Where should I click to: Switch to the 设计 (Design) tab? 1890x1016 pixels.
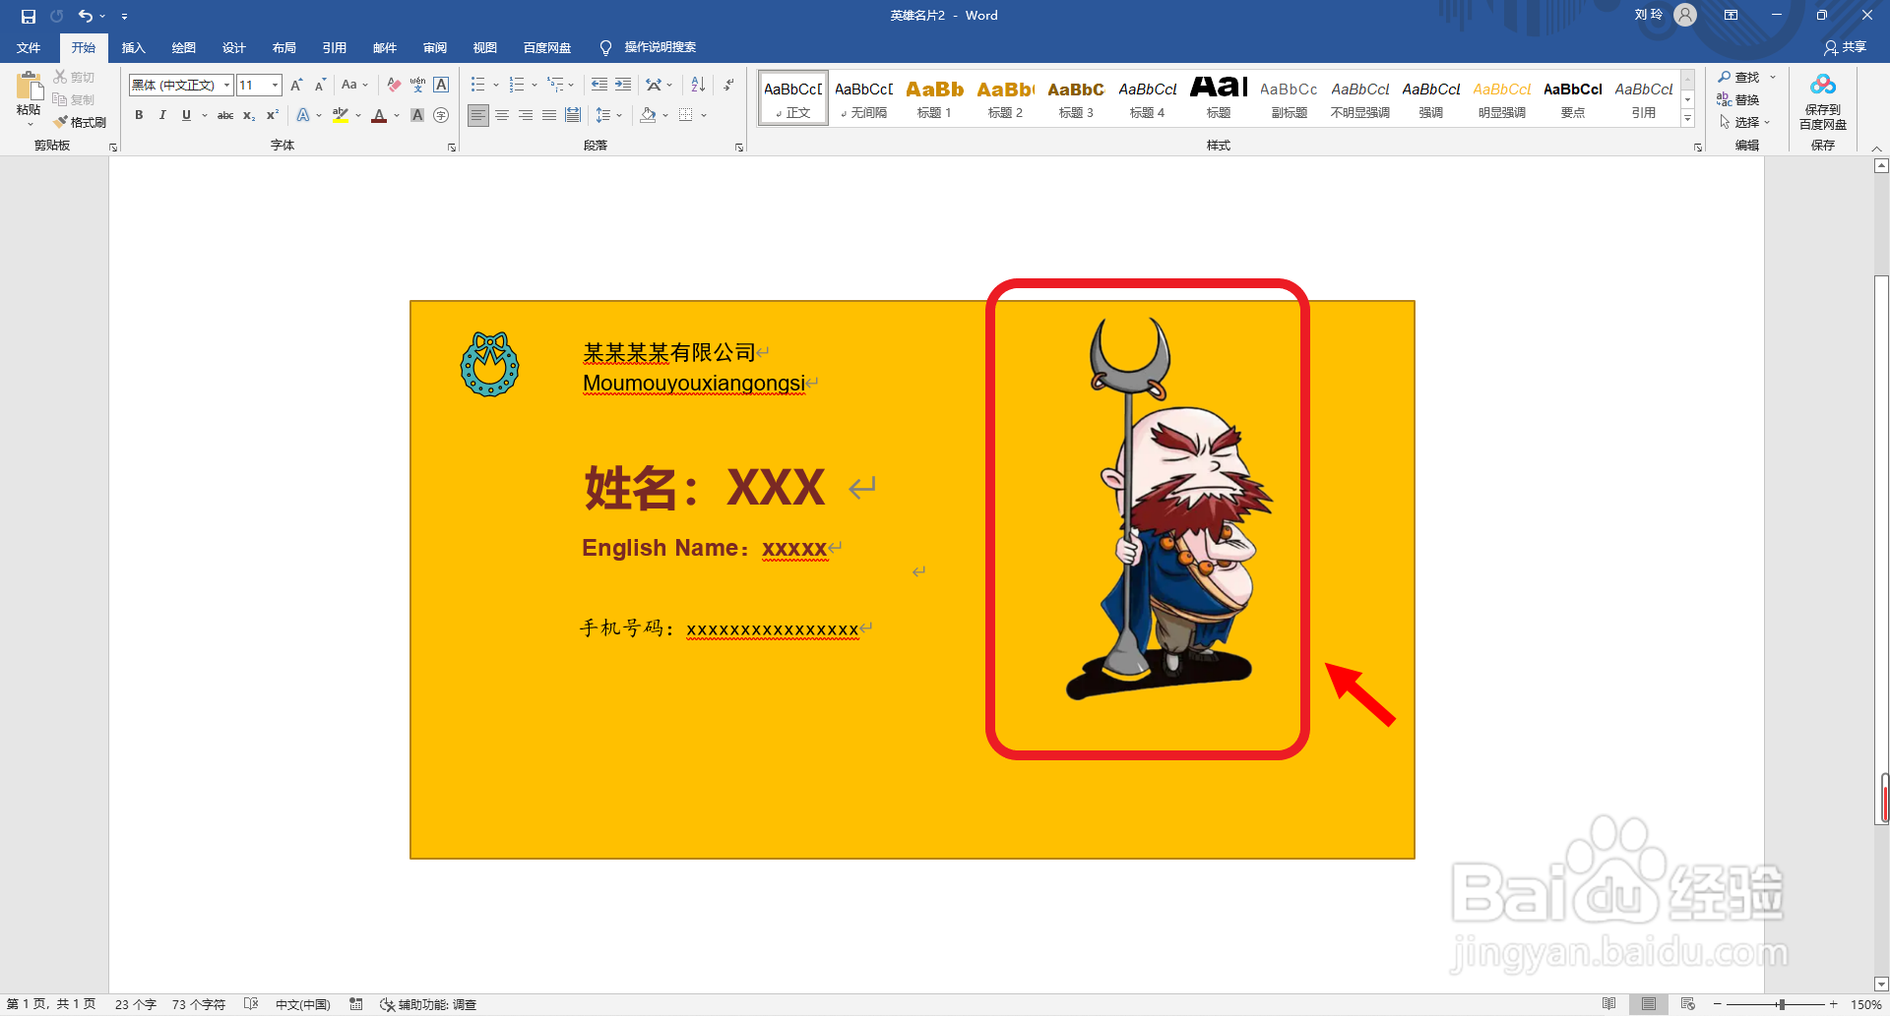click(234, 47)
